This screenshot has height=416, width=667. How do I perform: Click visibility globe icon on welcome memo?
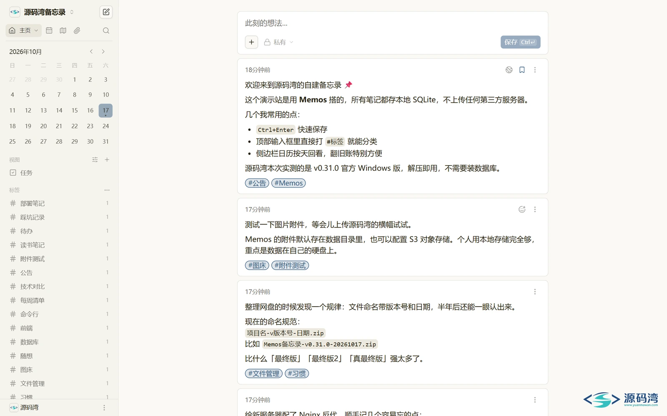[509, 70]
